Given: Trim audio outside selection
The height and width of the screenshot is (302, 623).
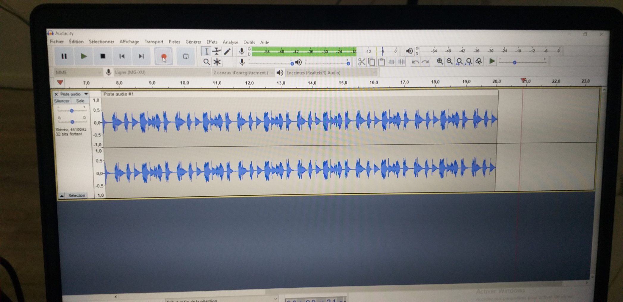Looking at the screenshot, I should click(392, 62).
